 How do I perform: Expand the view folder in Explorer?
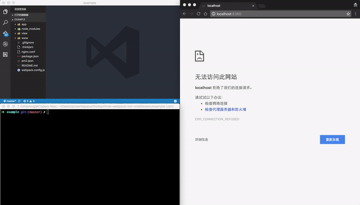(28, 34)
